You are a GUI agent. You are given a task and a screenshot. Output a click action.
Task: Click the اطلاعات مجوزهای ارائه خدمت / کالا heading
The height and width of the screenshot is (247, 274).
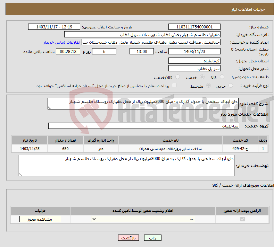pos(243,185)
